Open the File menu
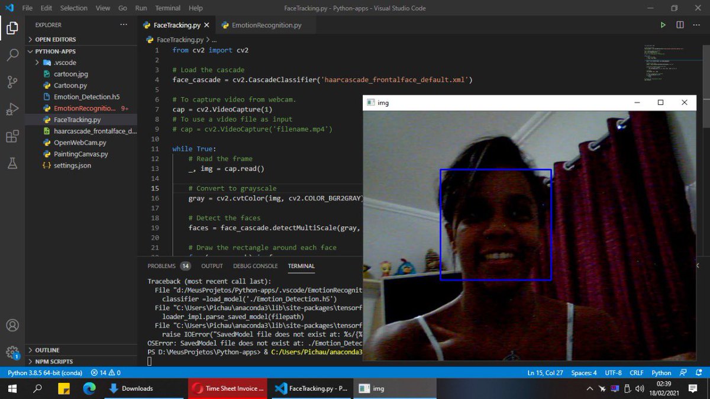This screenshot has height=399, width=710. (27, 8)
